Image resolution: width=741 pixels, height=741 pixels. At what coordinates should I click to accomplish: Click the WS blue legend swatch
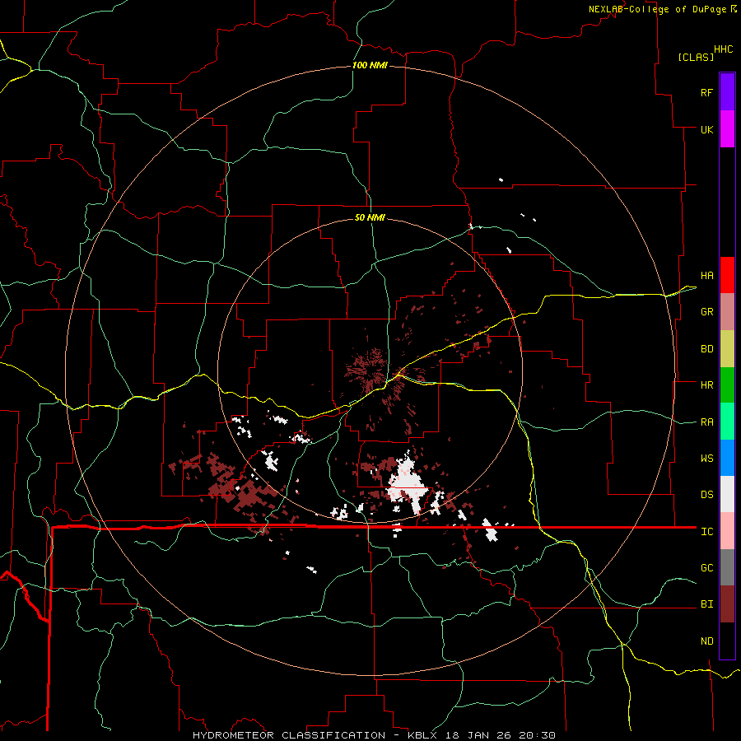pos(727,458)
